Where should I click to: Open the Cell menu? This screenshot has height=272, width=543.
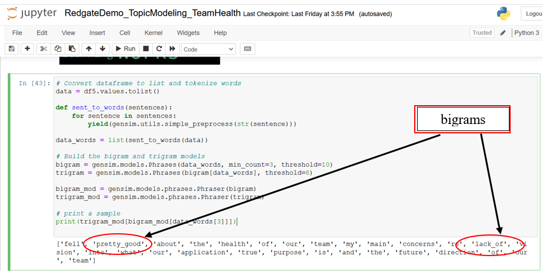(125, 33)
